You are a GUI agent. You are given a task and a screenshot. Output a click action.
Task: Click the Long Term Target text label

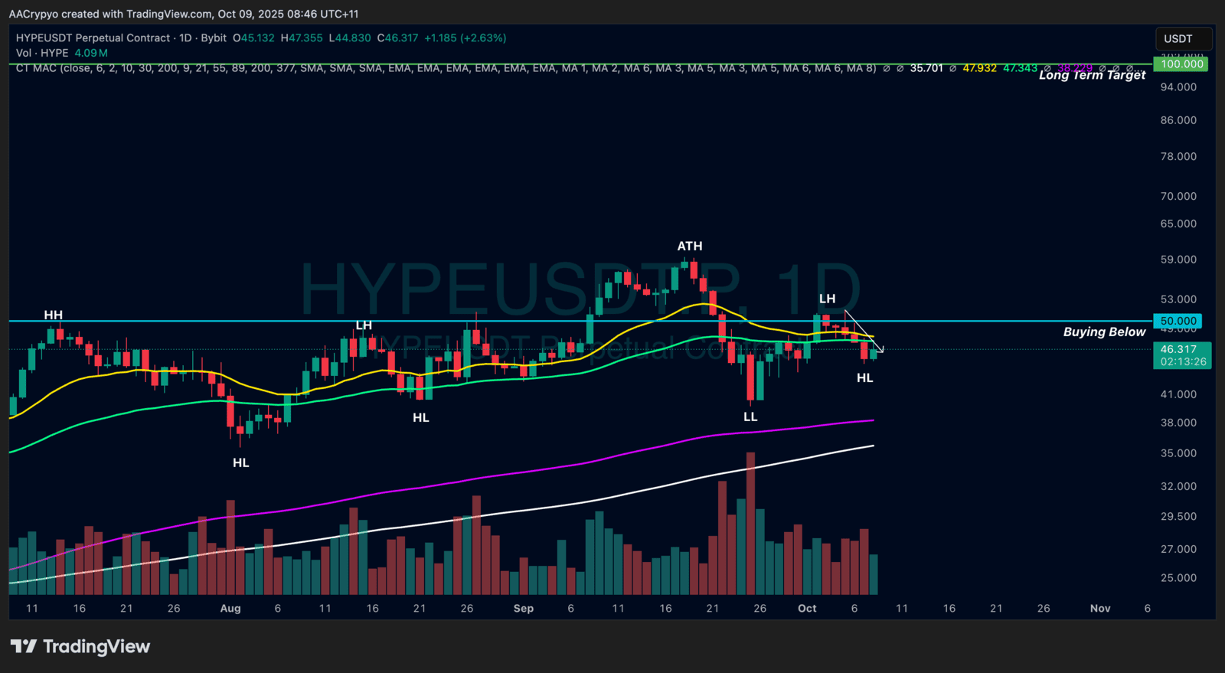click(1092, 75)
